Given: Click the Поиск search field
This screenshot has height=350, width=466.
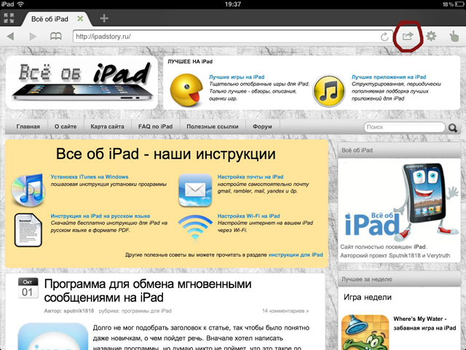Looking at the screenshot, I should click(404, 127).
